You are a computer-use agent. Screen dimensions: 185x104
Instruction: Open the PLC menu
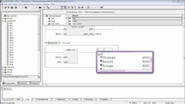pyautogui.click(x=20, y=4)
